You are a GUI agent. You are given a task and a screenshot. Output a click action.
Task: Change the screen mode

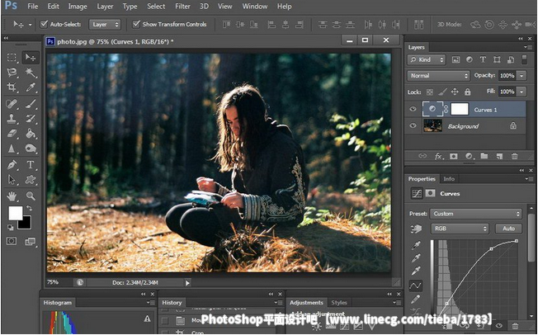(x=31, y=242)
